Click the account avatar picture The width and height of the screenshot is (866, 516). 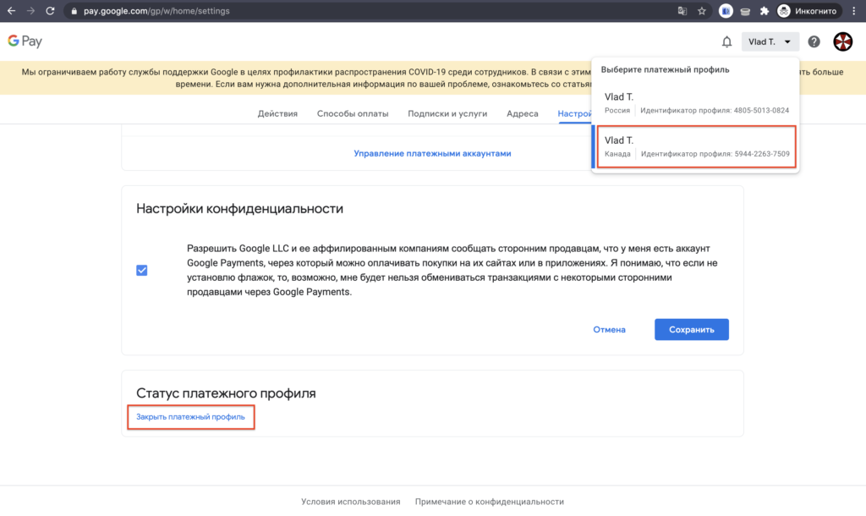click(842, 41)
